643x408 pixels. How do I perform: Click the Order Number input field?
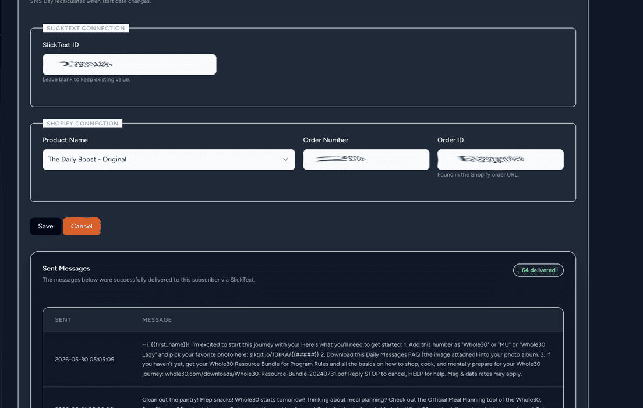[x=366, y=159]
